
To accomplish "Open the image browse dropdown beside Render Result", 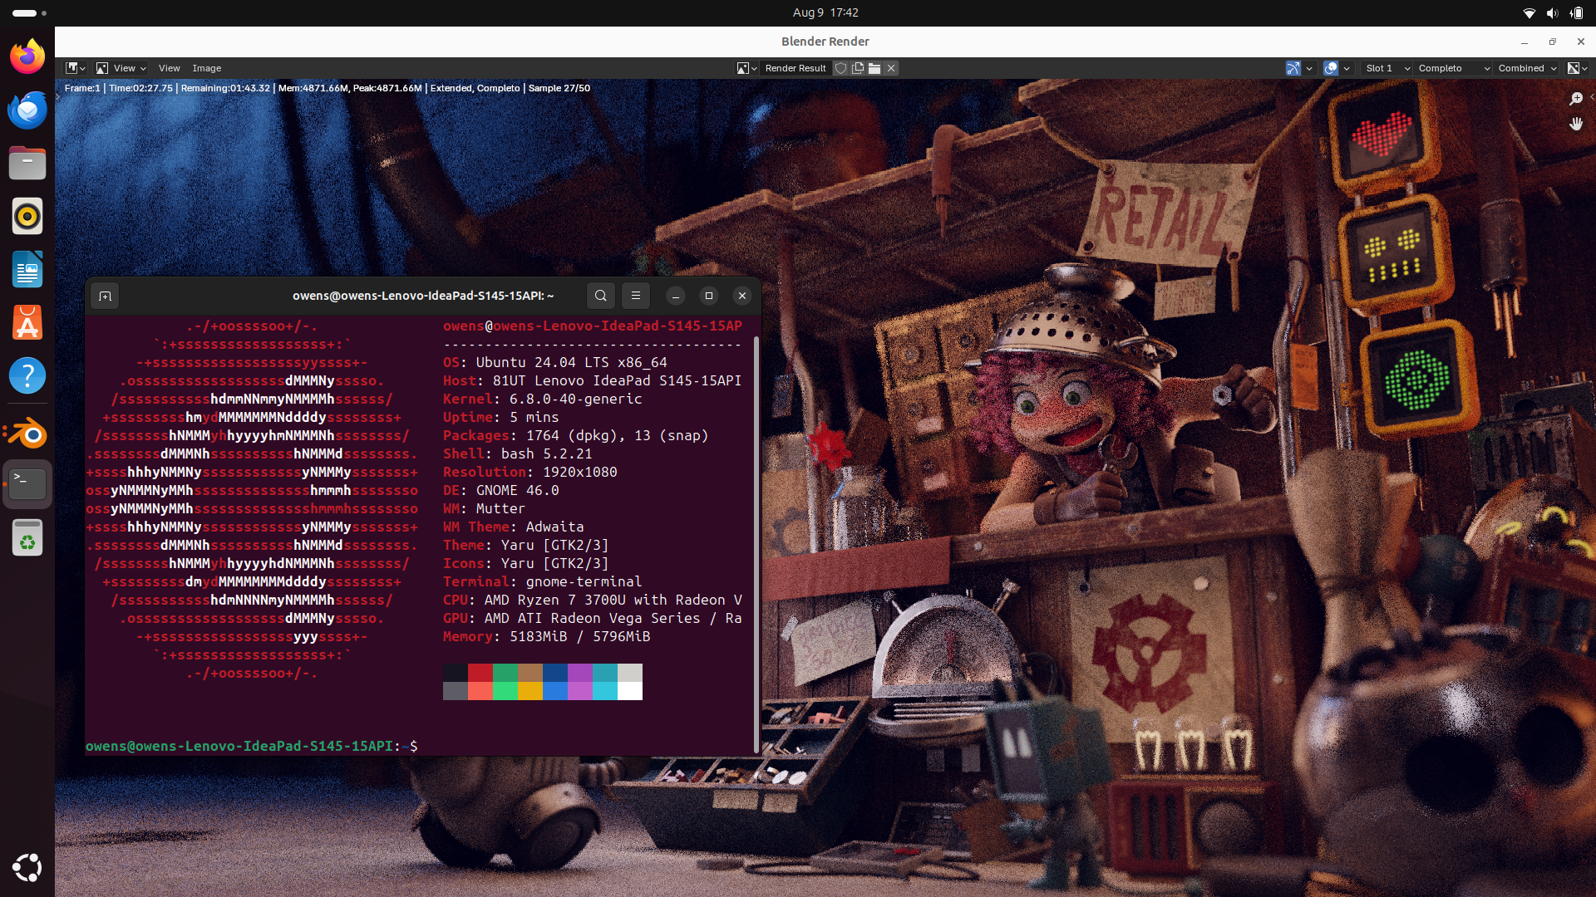I will [746, 68].
